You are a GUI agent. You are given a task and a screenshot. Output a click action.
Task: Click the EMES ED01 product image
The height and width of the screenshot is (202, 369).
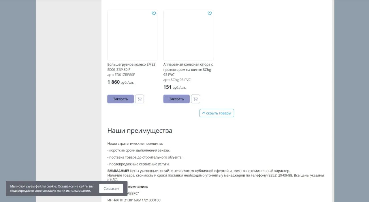click(x=132, y=35)
